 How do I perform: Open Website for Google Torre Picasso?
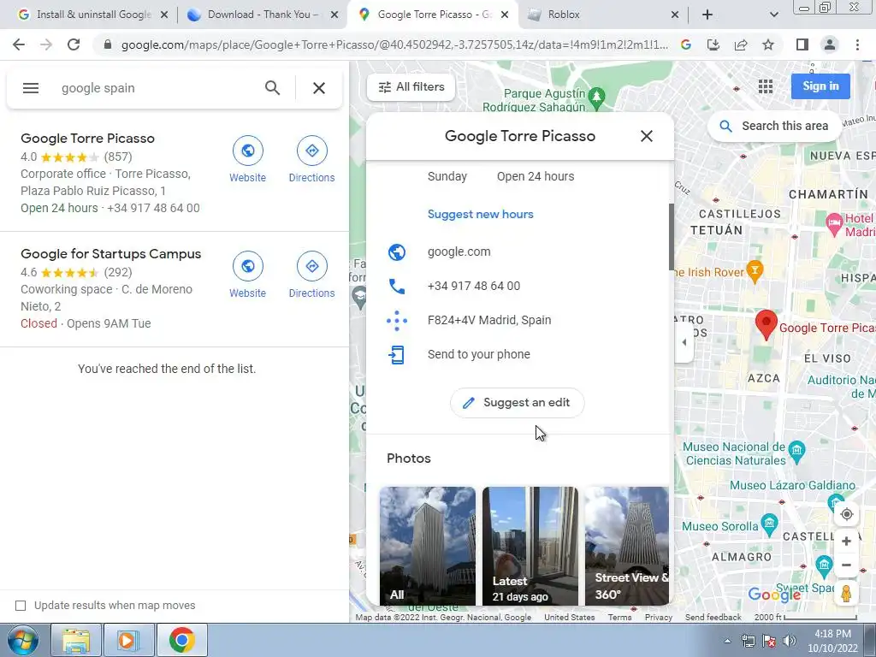click(x=247, y=159)
